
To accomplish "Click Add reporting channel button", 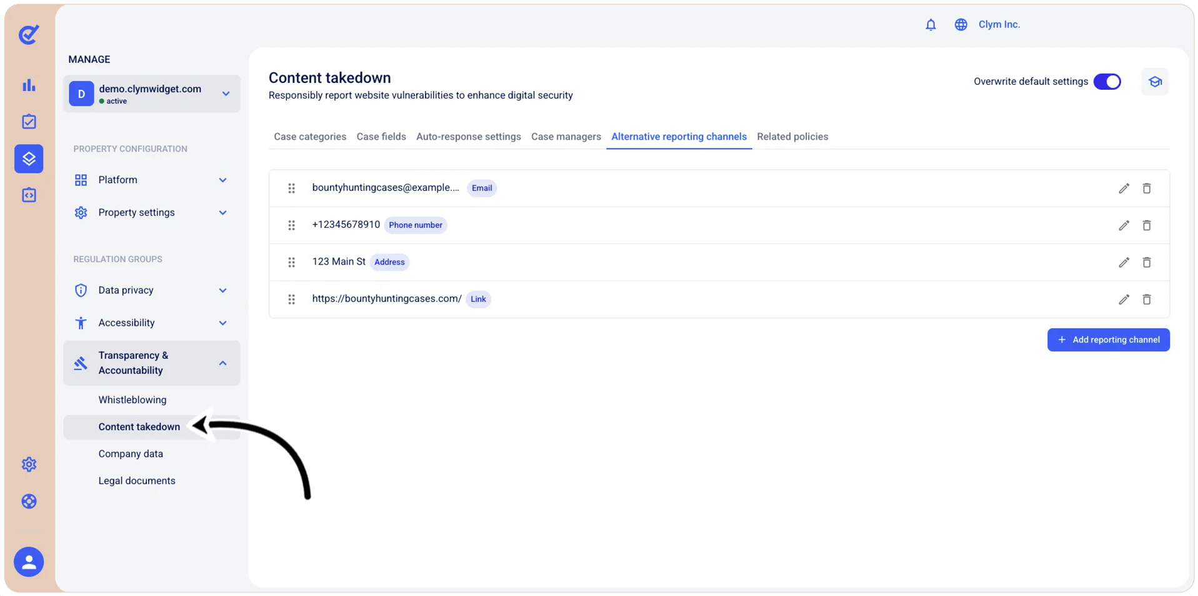I will coord(1108,340).
